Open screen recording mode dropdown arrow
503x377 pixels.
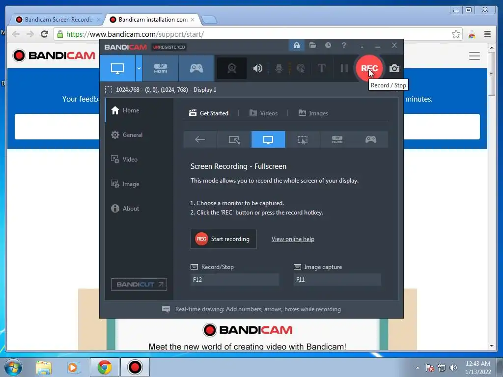[x=139, y=68]
